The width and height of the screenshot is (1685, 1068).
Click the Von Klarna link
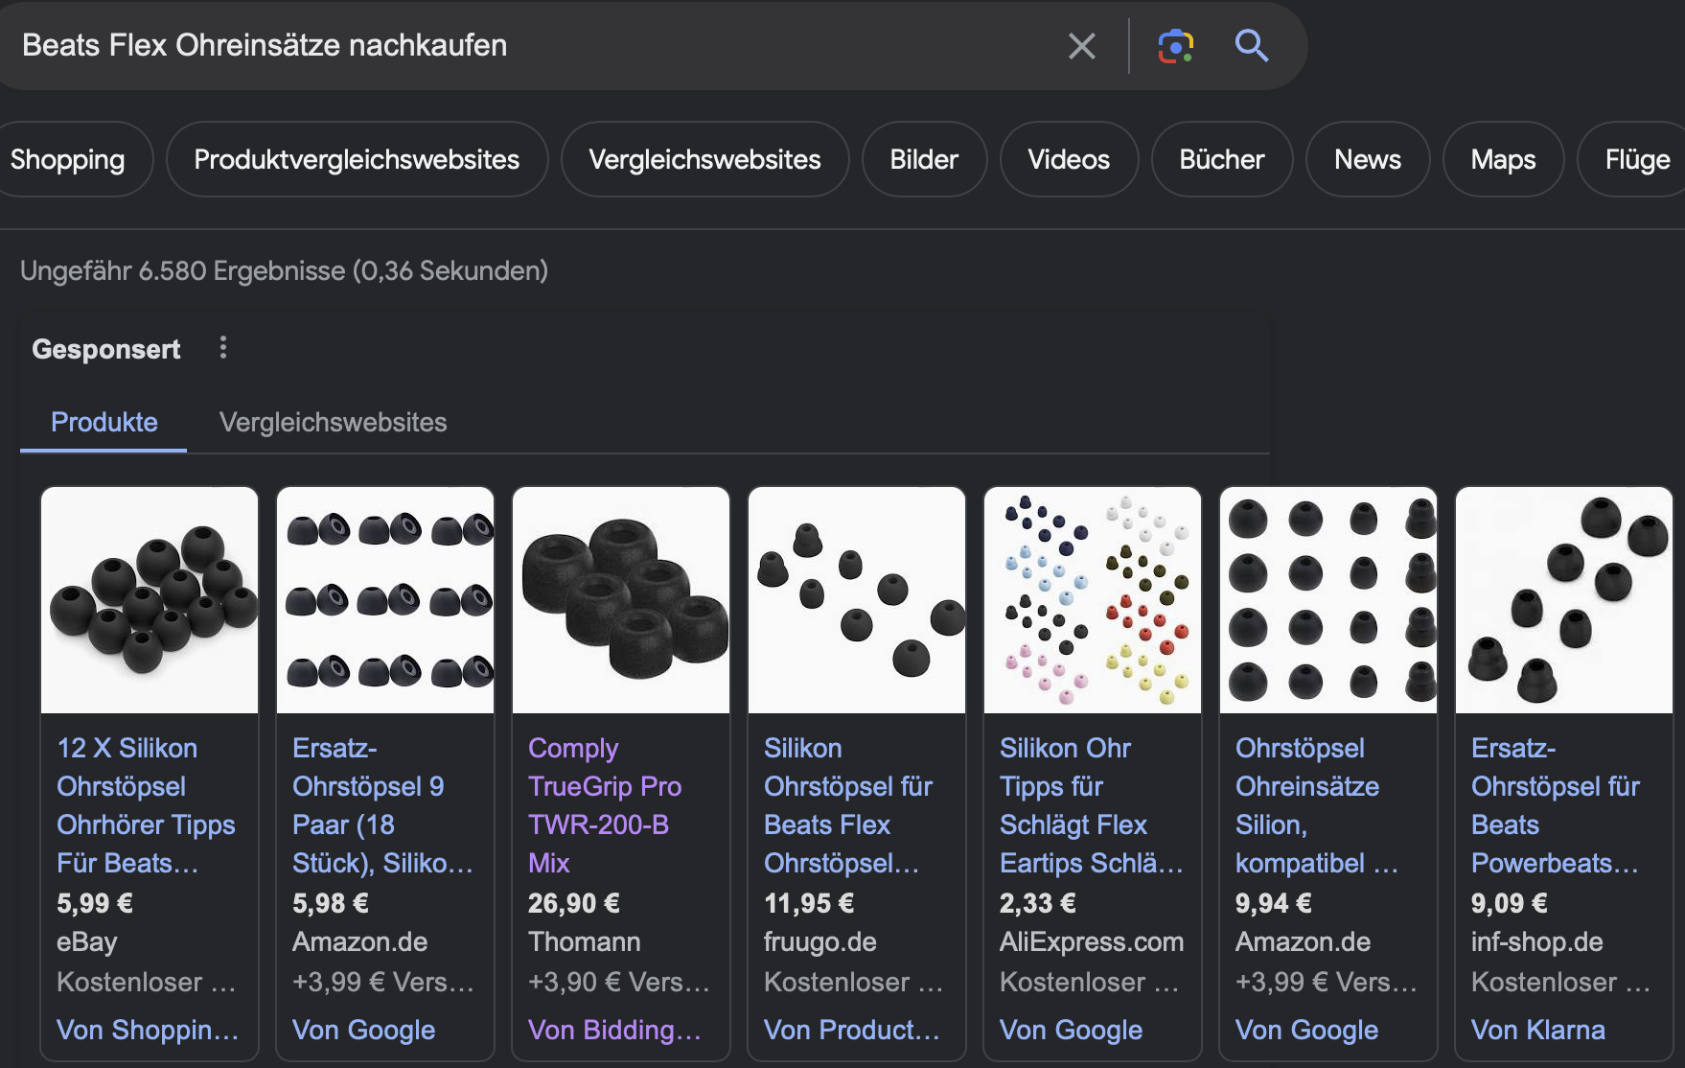point(1537,1030)
